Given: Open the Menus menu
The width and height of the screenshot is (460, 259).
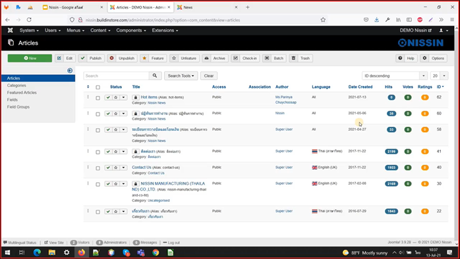Looking at the screenshot, I should click(75, 30).
